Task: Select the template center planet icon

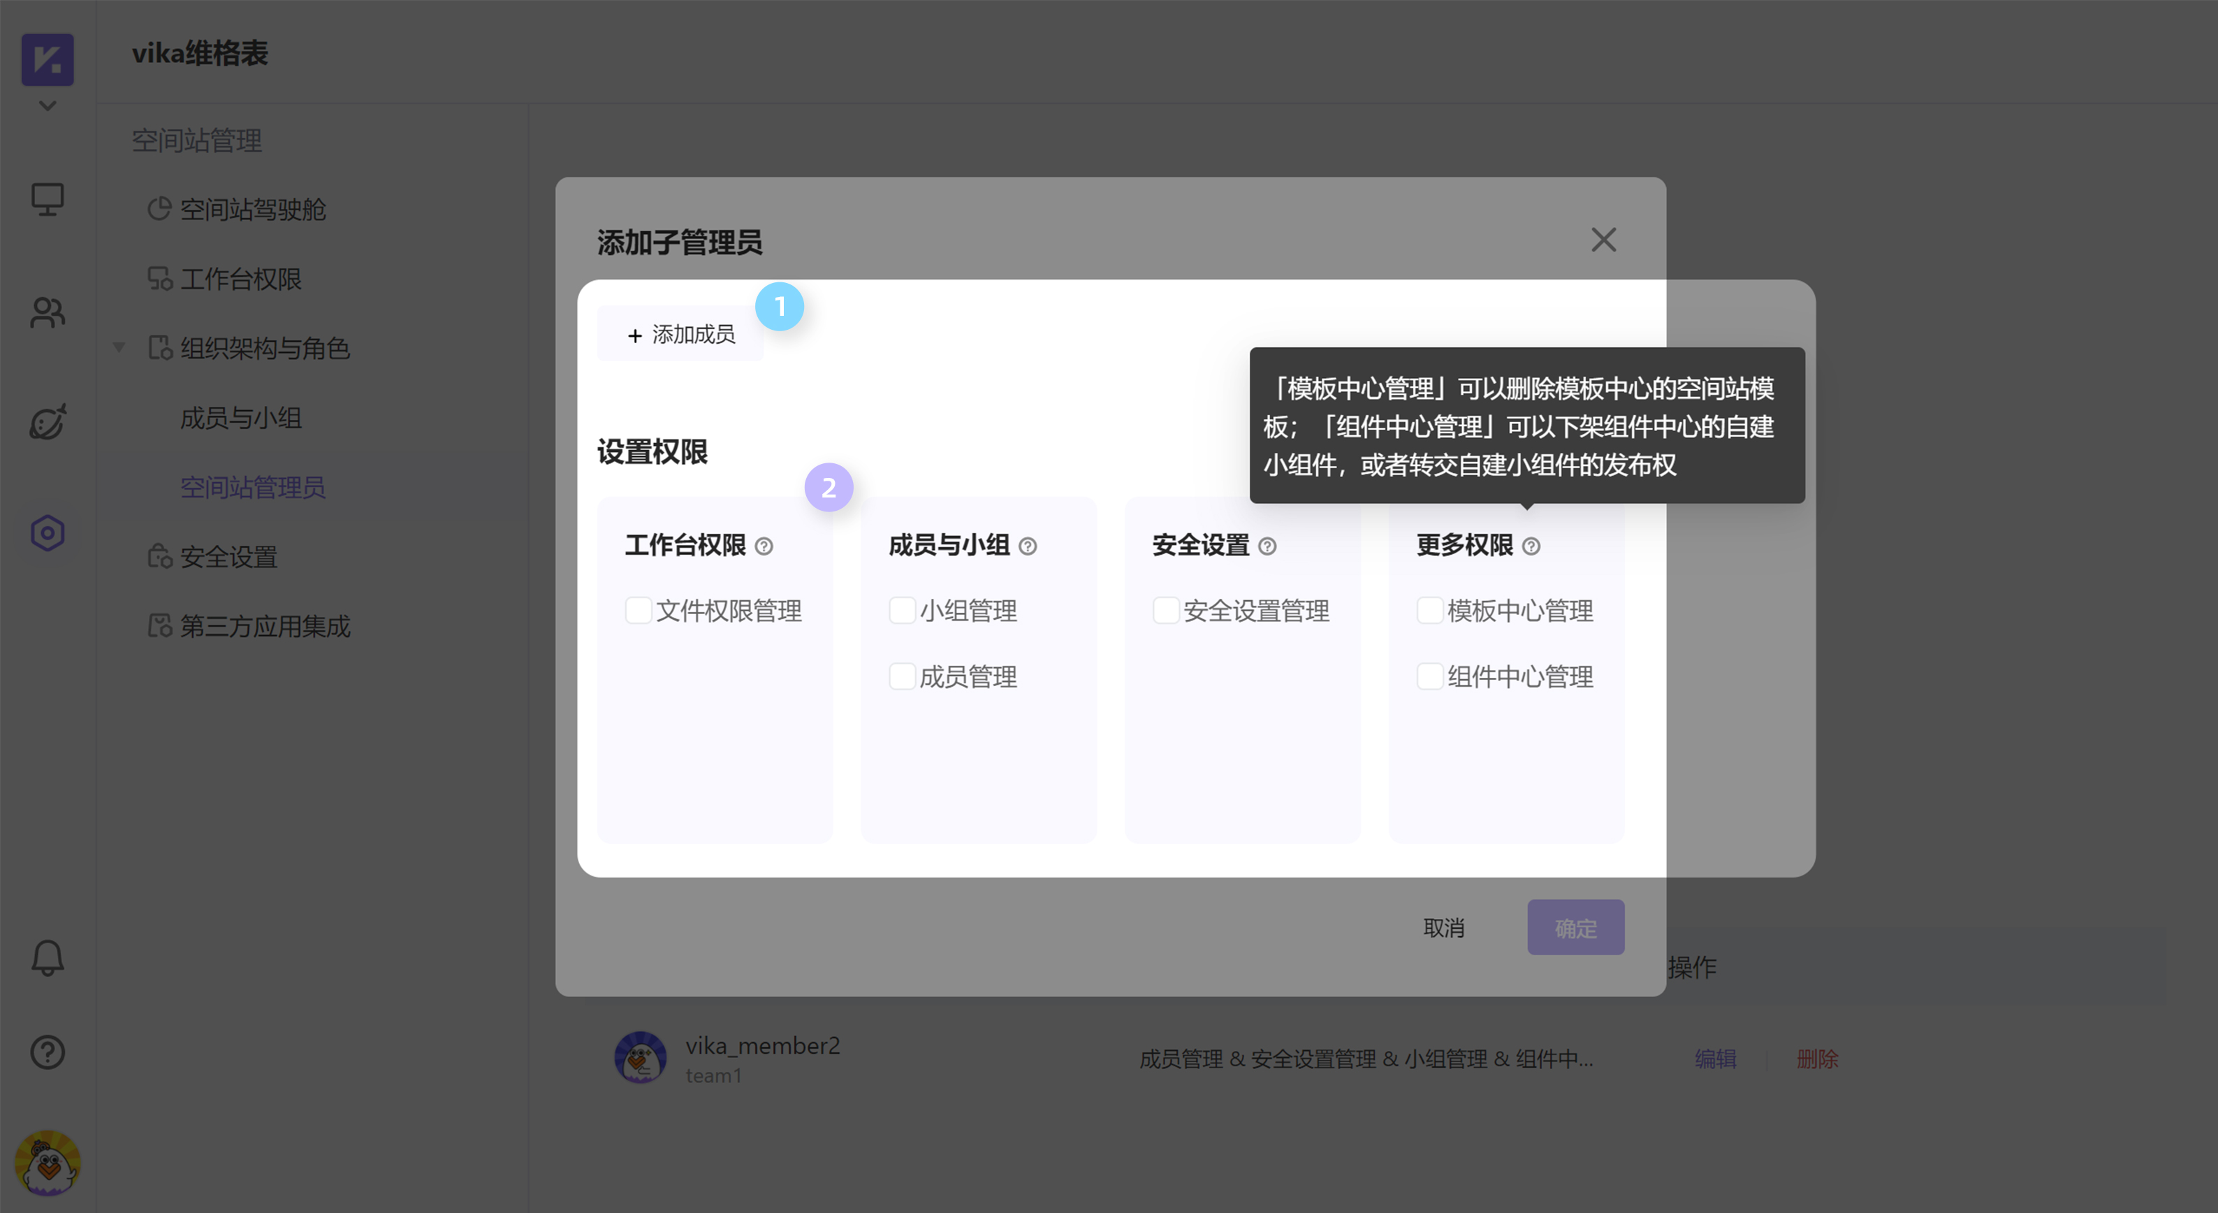Action: tap(48, 422)
